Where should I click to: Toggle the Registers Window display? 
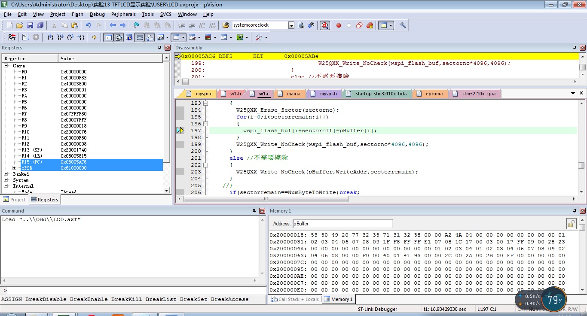point(139,37)
